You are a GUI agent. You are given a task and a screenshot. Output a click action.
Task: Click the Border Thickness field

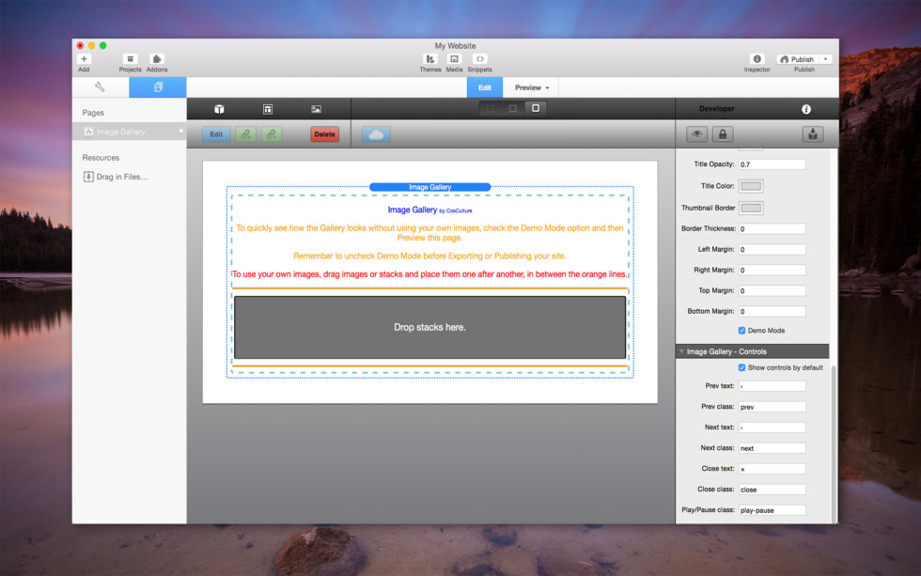point(772,229)
